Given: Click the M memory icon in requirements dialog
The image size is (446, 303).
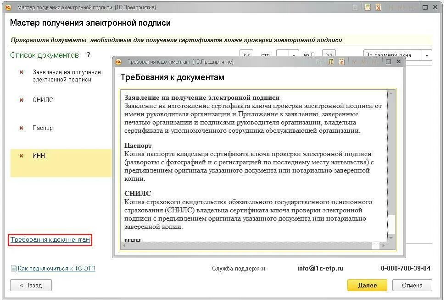Looking at the screenshot, I should (x=354, y=62).
